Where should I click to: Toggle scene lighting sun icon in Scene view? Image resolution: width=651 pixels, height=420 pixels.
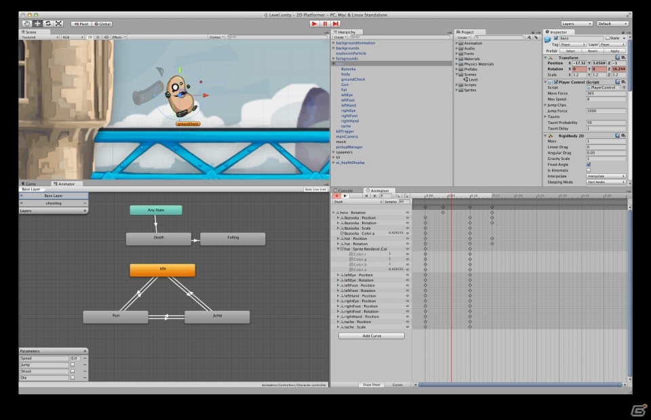[98, 37]
